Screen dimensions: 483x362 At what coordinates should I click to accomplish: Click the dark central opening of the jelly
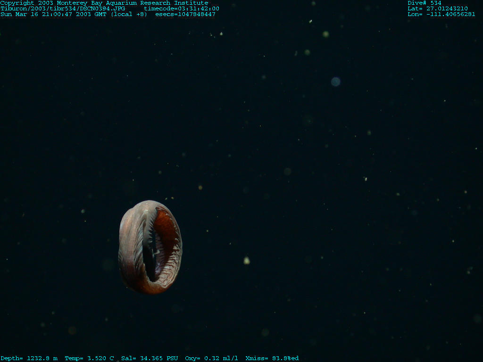[x=151, y=257]
